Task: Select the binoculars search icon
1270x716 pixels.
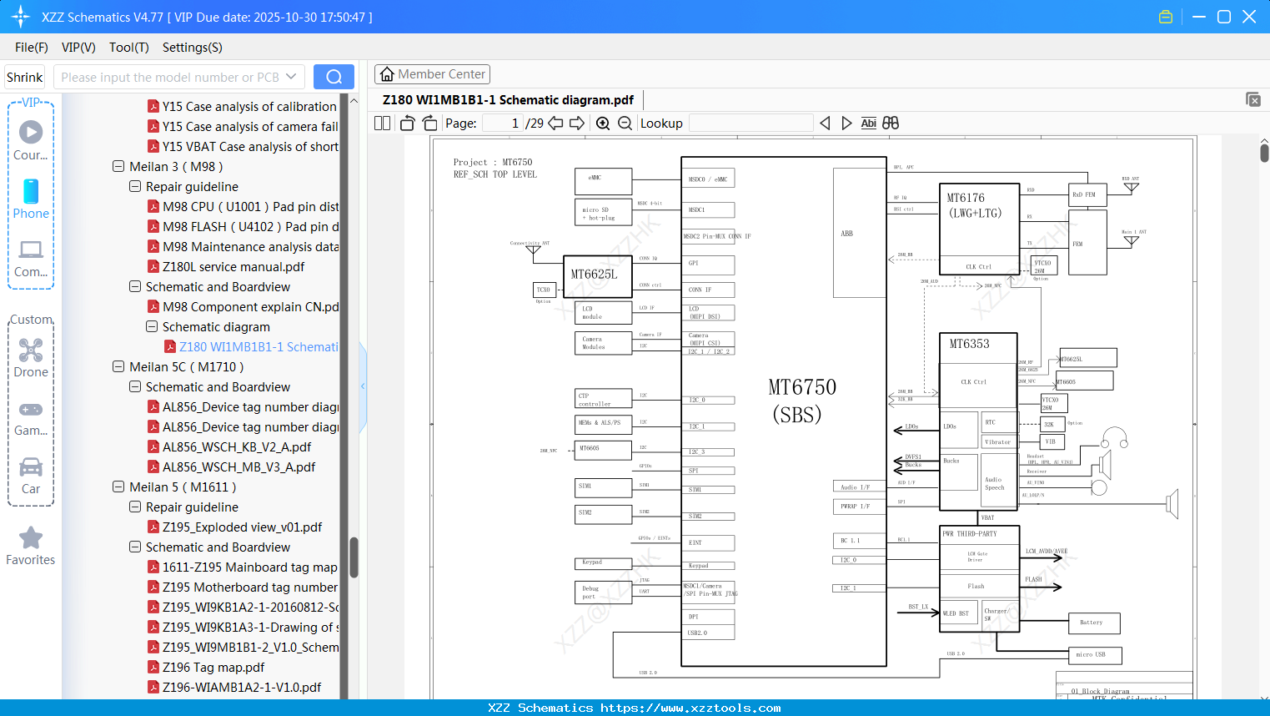Action: coord(889,123)
